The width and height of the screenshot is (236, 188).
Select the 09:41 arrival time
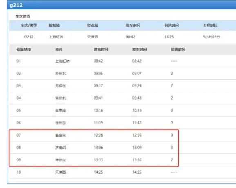tap(98, 98)
